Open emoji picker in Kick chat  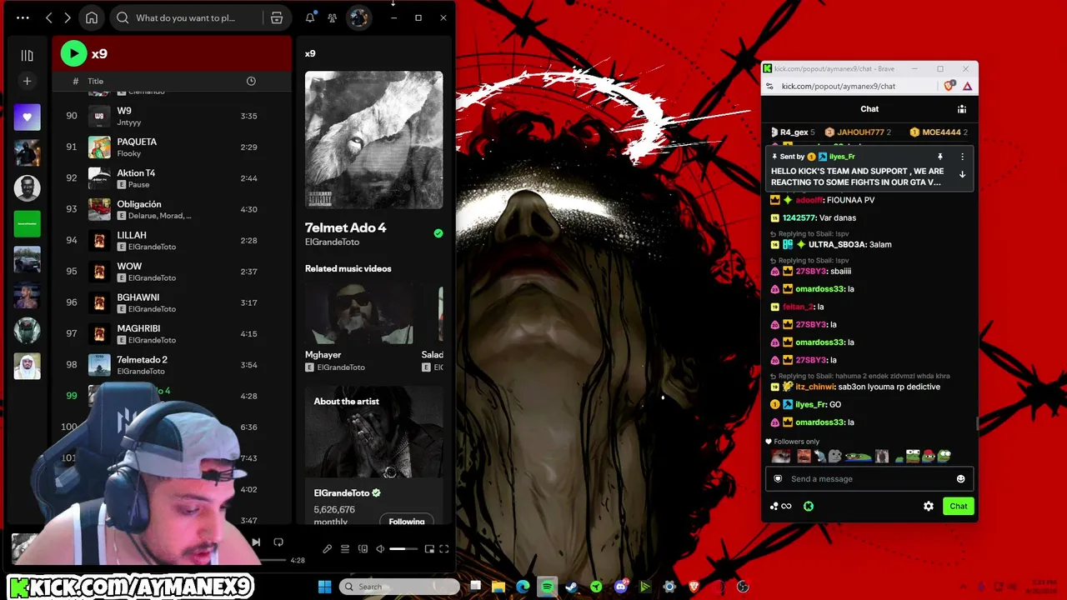[x=960, y=479]
